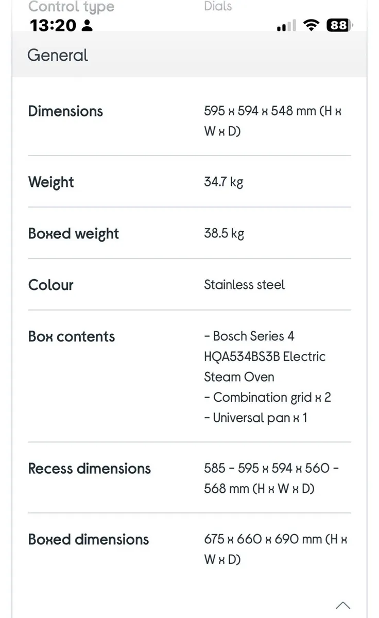
Task: Click the Universal pan x 1 line
Action: (x=255, y=418)
